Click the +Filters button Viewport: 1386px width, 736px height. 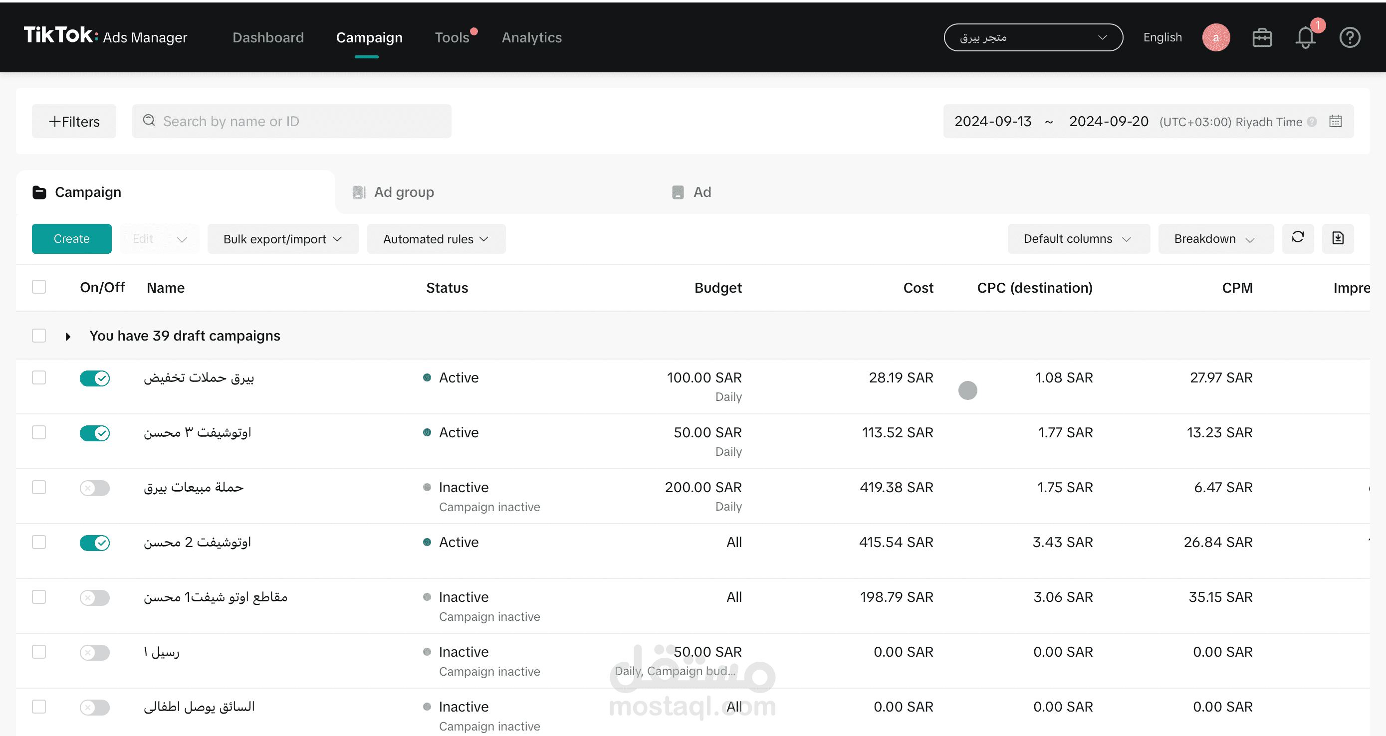pos(74,122)
